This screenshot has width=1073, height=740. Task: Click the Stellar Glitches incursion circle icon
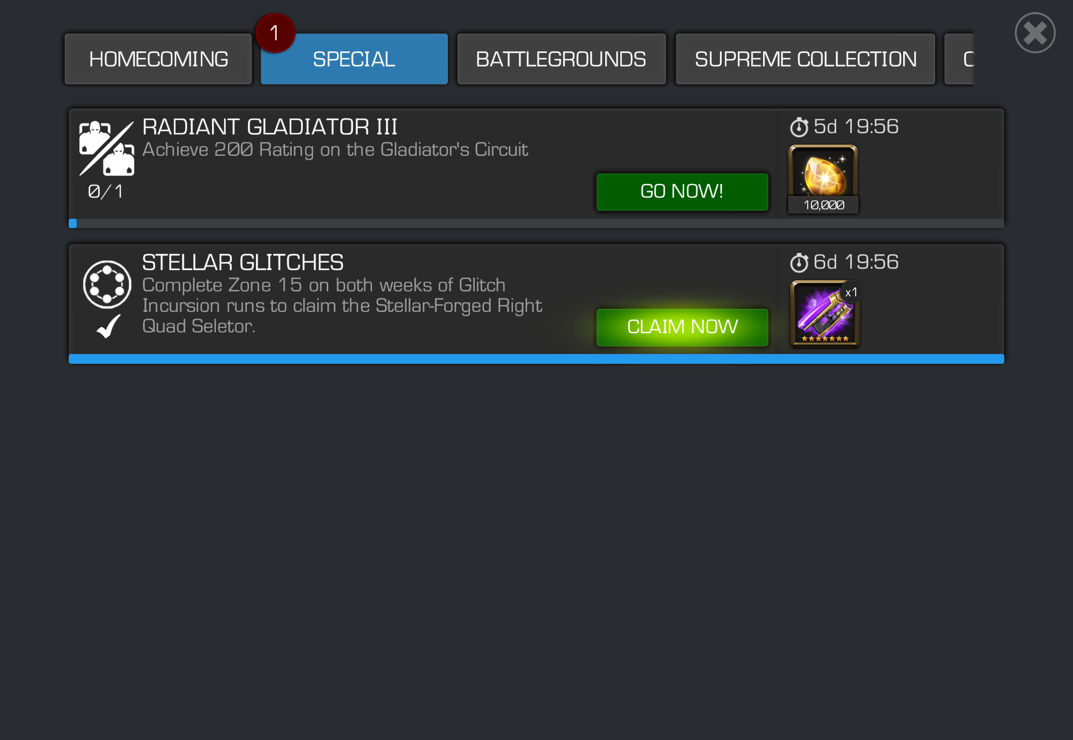107,284
